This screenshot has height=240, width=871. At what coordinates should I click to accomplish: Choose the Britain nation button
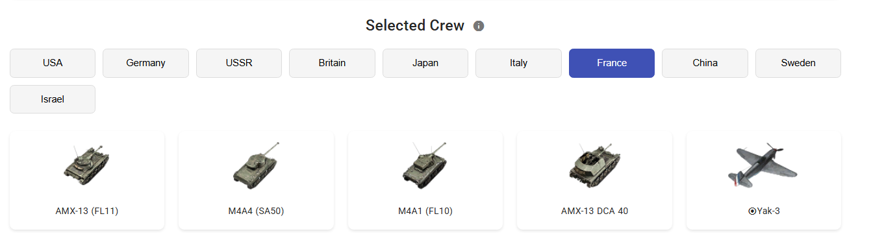[332, 63]
